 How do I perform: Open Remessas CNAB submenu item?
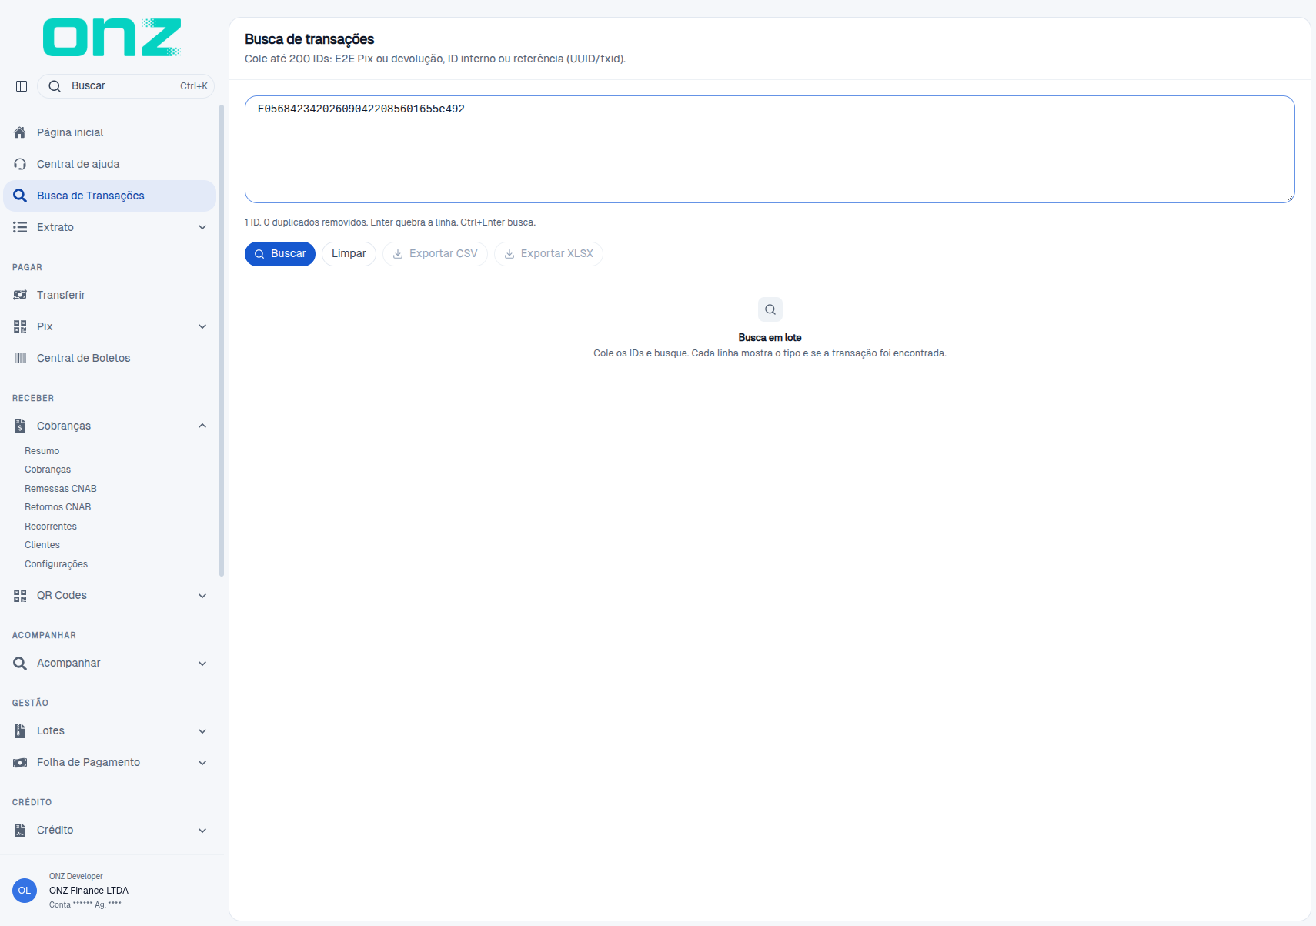coord(61,489)
